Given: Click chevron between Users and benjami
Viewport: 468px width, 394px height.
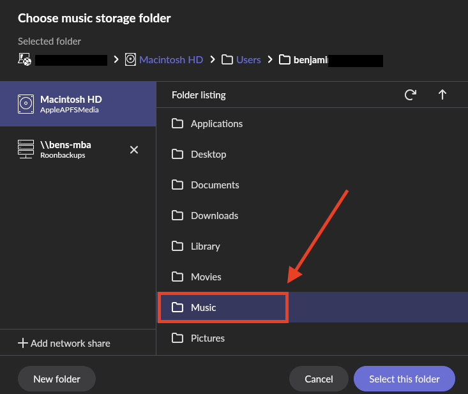Looking at the screenshot, I should [270, 59].
